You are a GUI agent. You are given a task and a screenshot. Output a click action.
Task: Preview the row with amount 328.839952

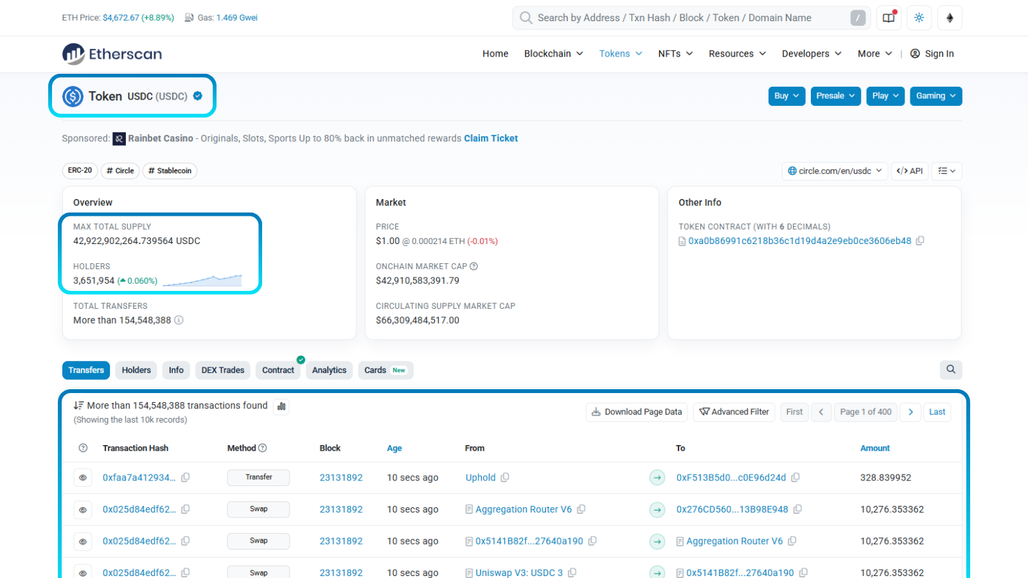[83, 478]
